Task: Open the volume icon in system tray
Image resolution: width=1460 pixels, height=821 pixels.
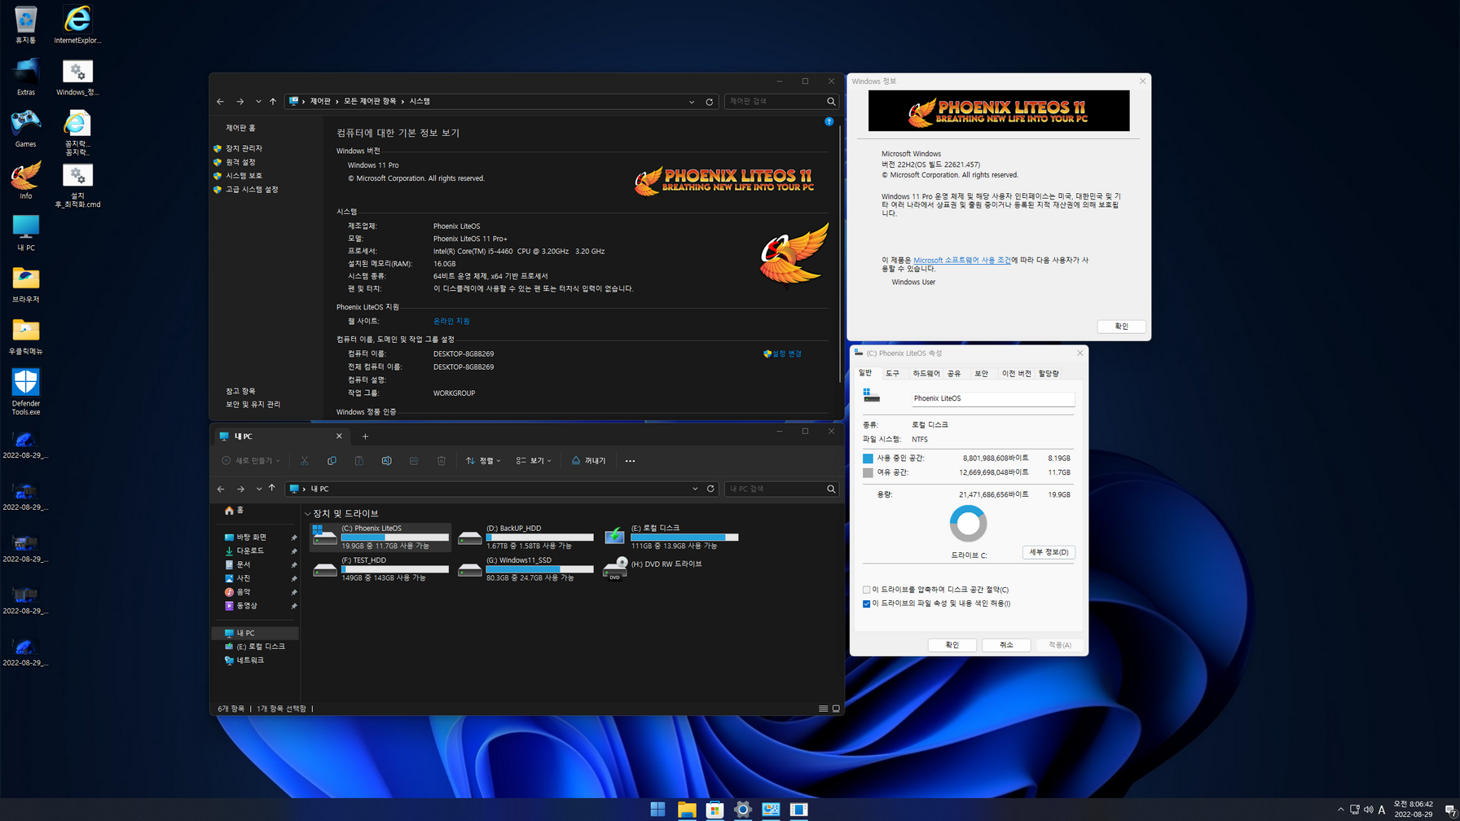Action: point(1369,810)
